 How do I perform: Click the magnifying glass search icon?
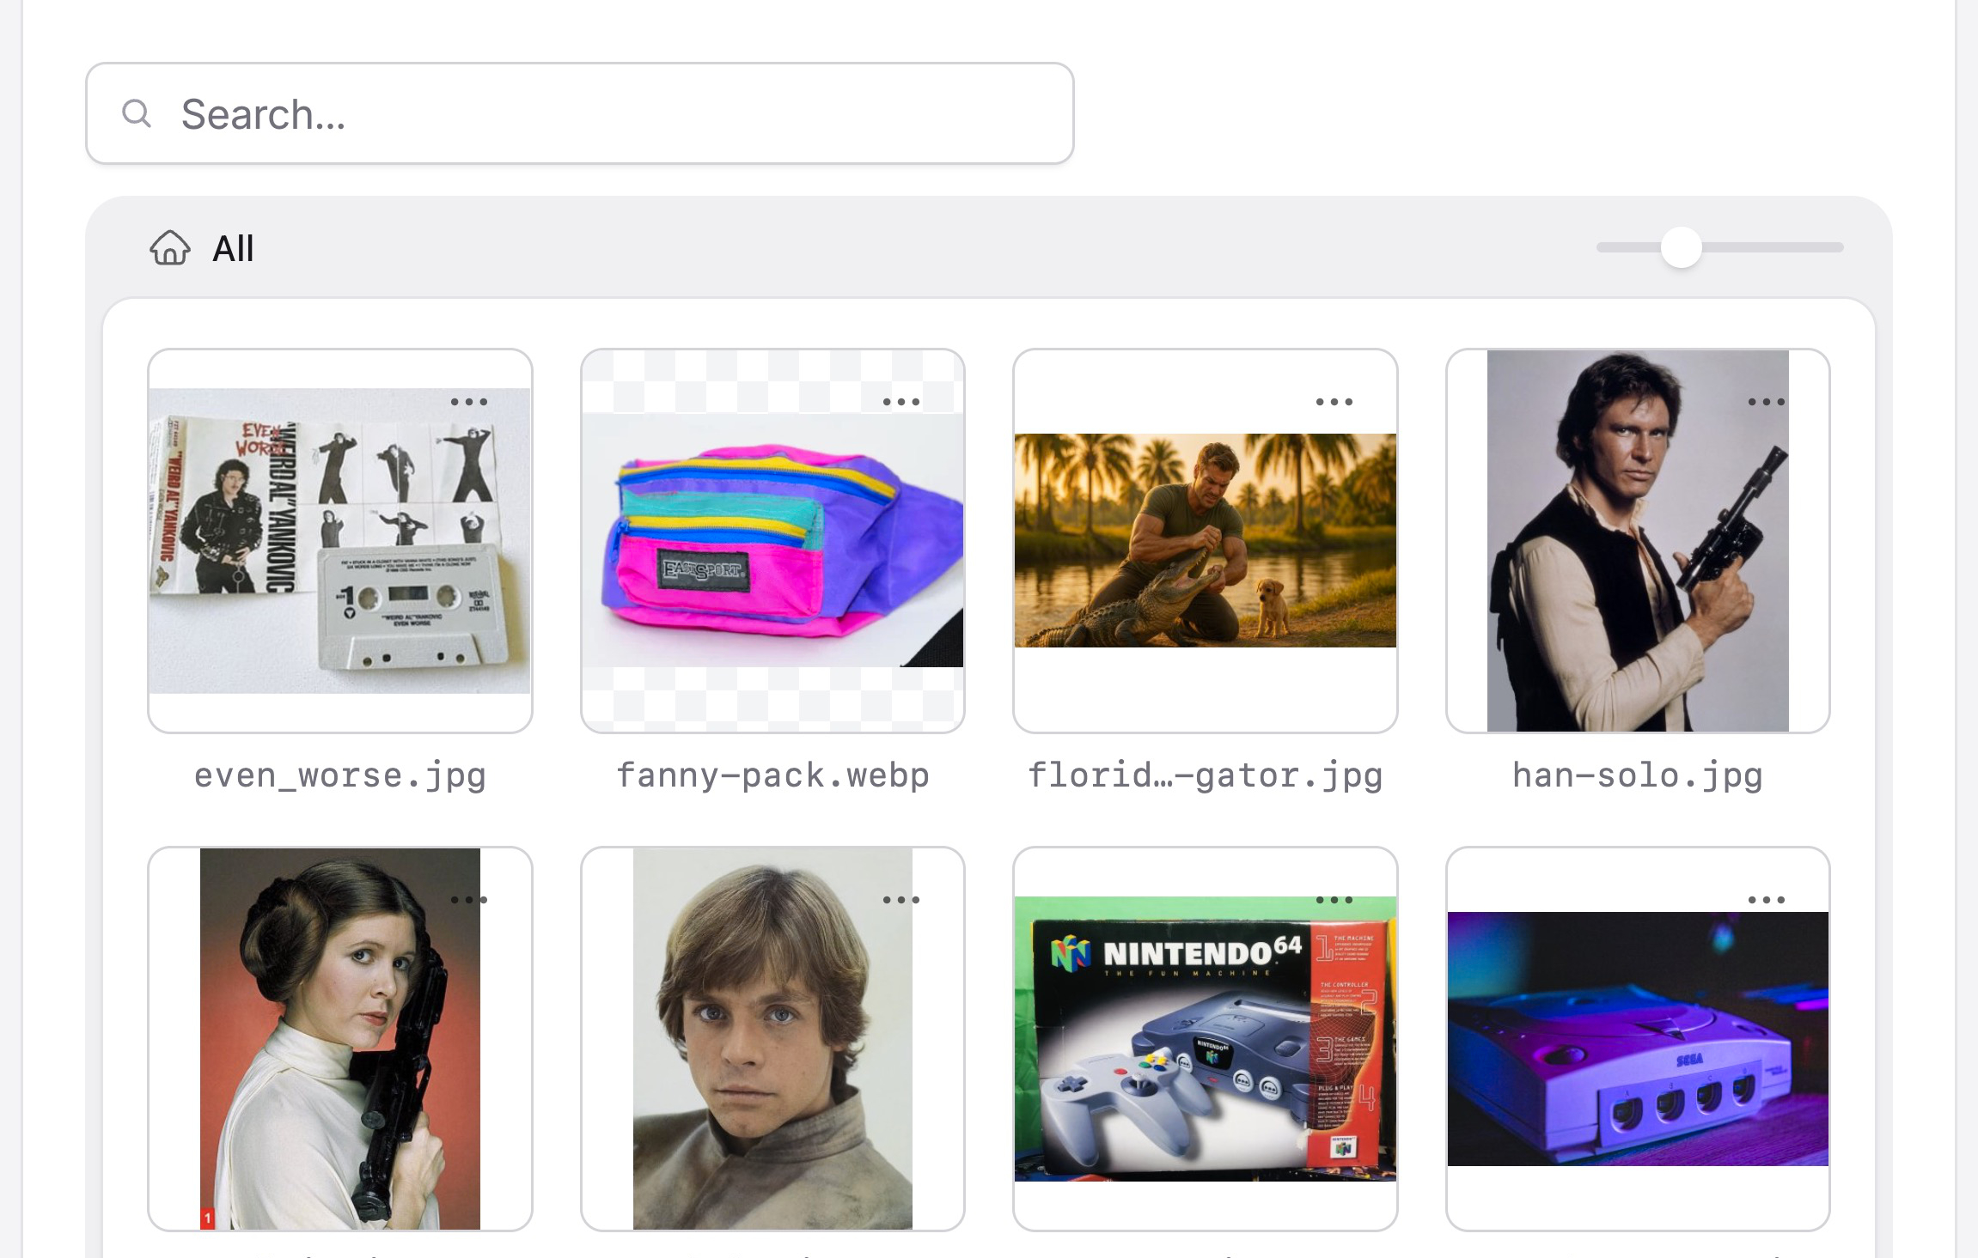(137, 112)
